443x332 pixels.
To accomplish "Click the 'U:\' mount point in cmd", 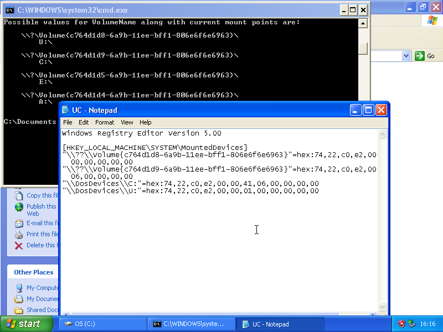I will tap(45, 42).
